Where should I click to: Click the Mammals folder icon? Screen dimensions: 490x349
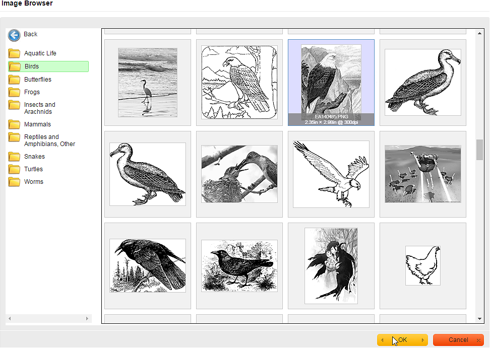[x=15, y=124]
